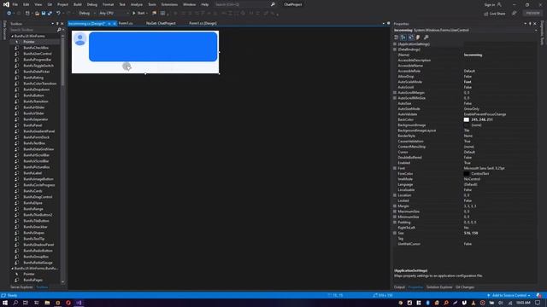Click the taskbar search icon
547x307 pixels.
click(x=15, y=303)
